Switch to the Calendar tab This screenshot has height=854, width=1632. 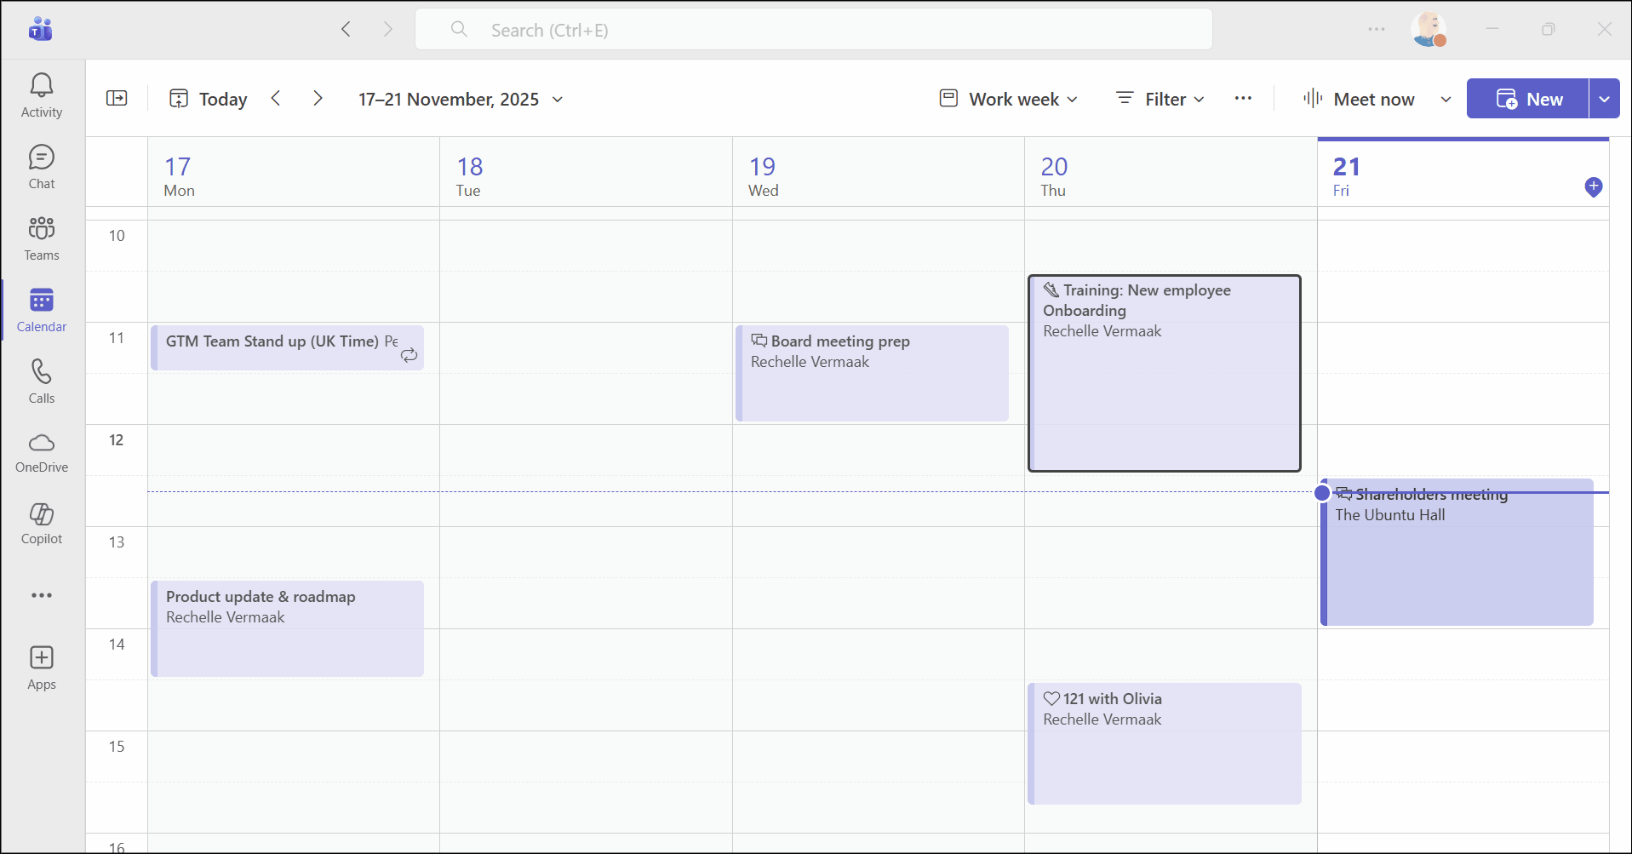coord(42,309)
